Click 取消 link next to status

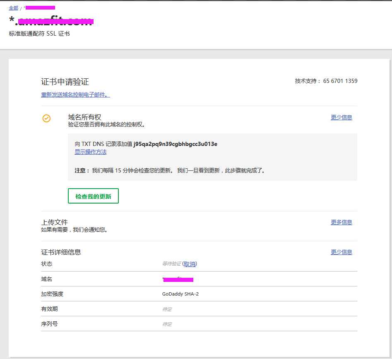tap(190, 264)
